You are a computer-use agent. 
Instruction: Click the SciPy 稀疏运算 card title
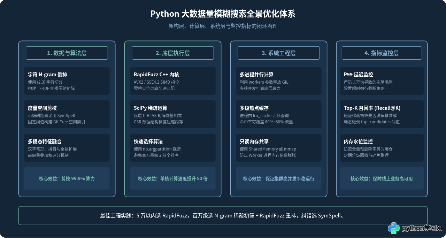[x=151, y=108]
